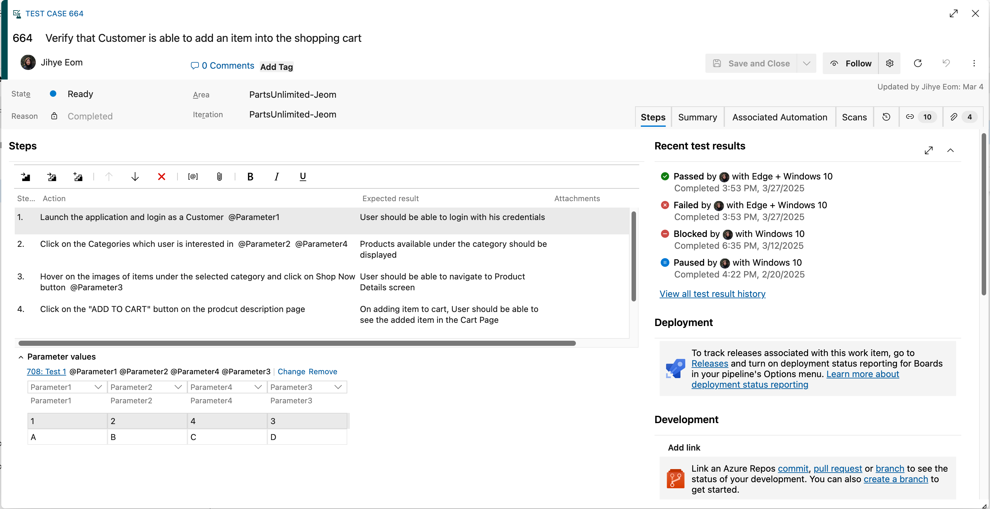Click the red delete step icon
This screenshot has width=990, height=509.
tap(161, 177)
